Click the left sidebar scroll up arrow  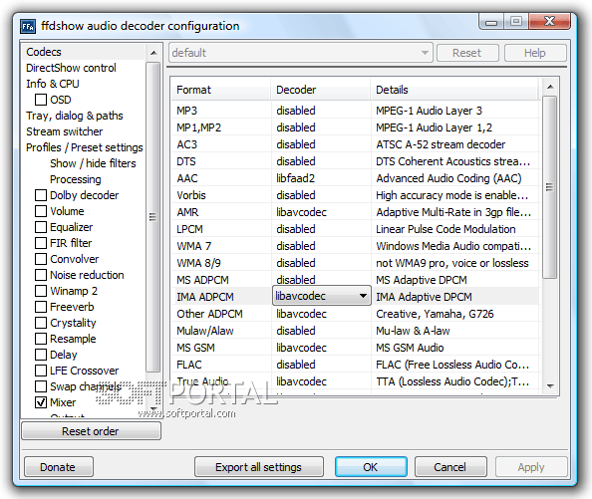[153, 53]
